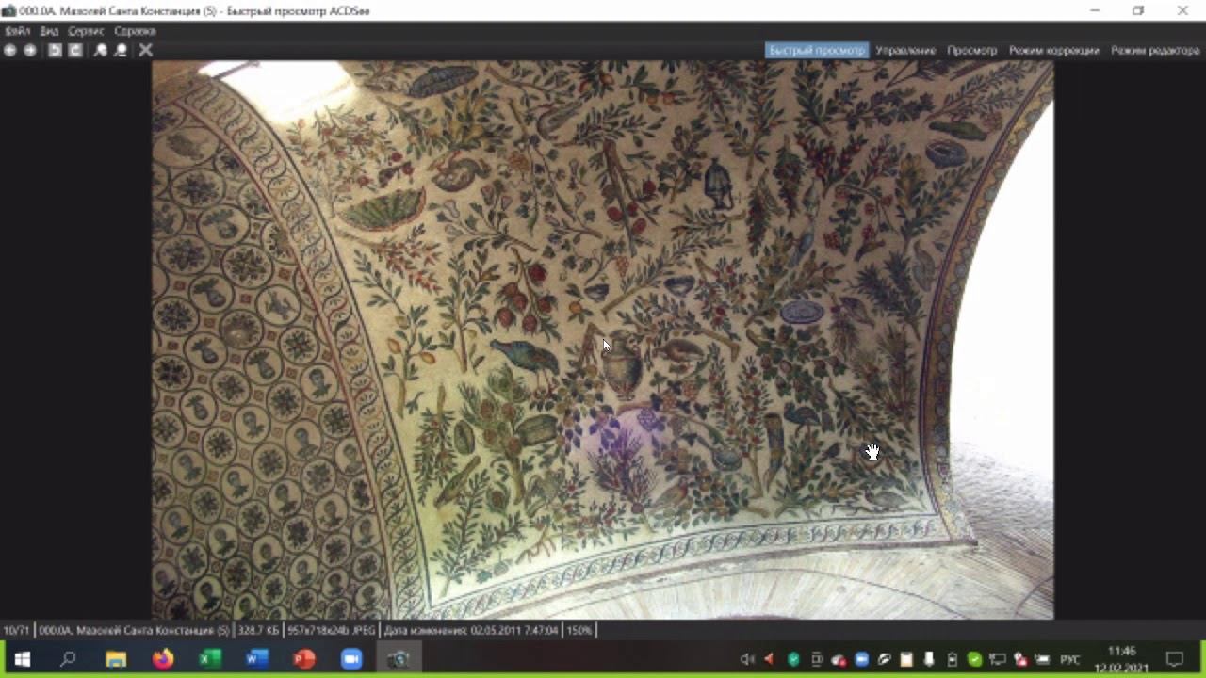Image resolution: width=1206 pixels, height=678 pixels.
Task: Switch to Режим редактора mode
Action: 1155,50
